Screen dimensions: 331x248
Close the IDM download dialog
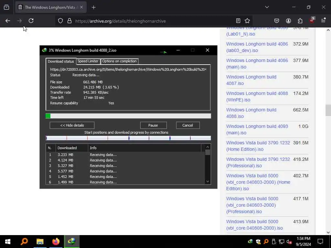pyautogui.click(x=208, y=50)
